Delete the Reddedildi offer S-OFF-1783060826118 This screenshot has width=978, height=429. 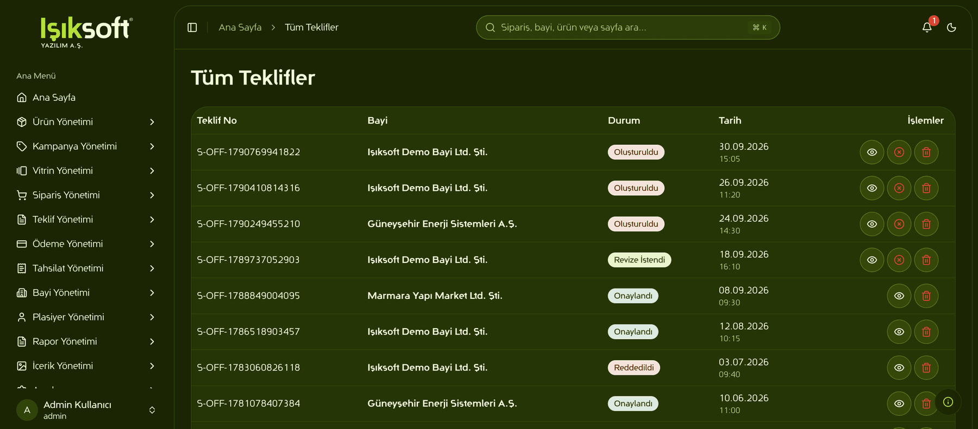926,367
